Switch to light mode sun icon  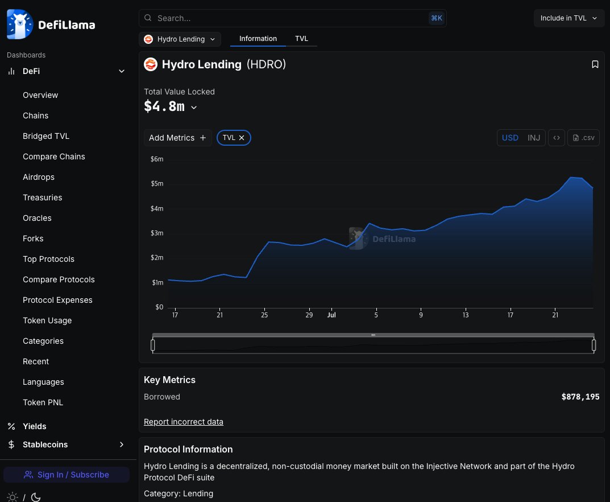(13, 497)
